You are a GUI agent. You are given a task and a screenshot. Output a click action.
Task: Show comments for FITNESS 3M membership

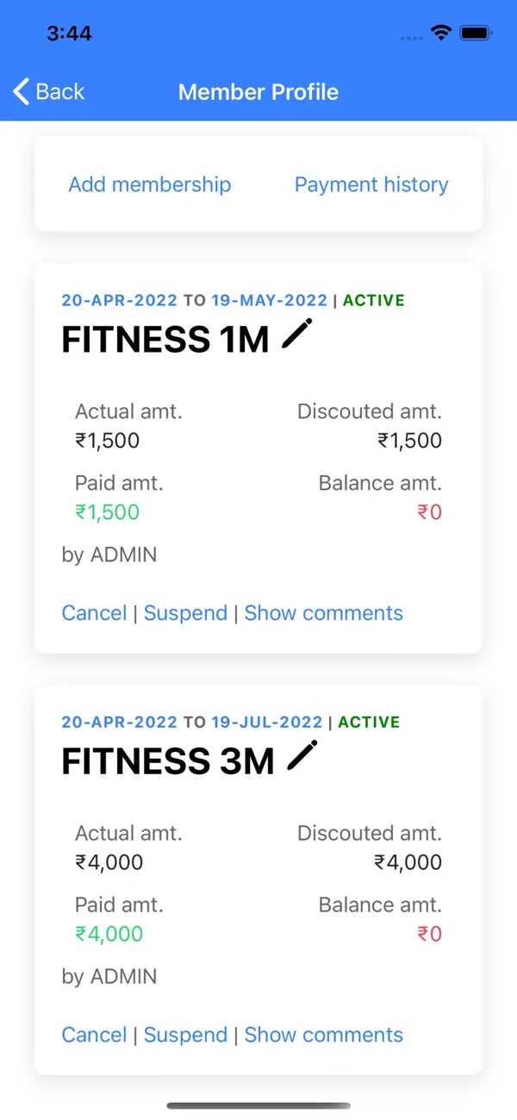click(x=323, y=1035)
